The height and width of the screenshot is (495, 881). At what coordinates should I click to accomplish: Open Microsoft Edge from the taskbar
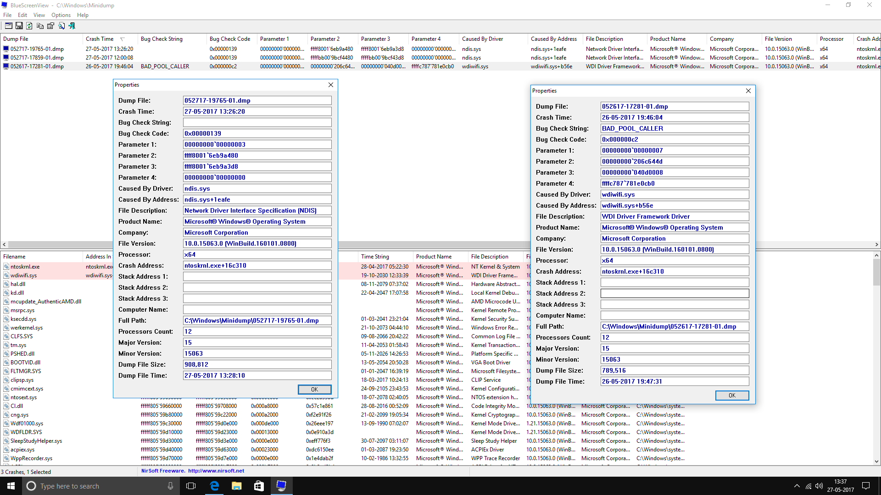click(x=214, y=486)
